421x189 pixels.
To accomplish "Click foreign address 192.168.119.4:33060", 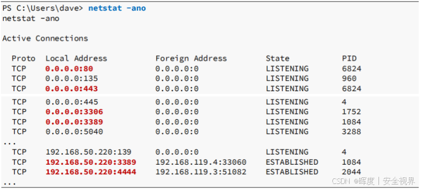I will click(201, 162).
